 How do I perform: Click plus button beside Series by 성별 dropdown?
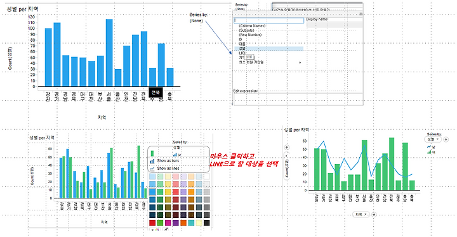pyautogui.click(x=446, y=139)
